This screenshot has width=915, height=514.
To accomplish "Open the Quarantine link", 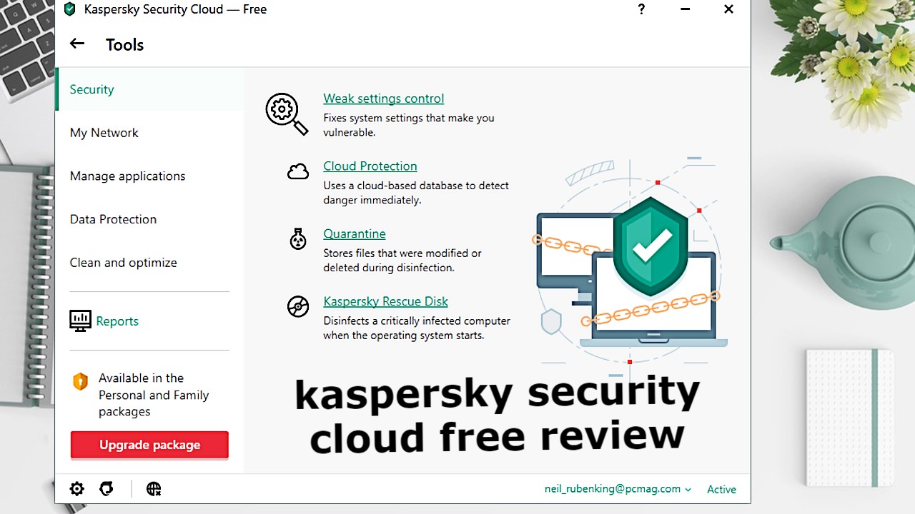I will pyautogui.click(x=354, y=233).
